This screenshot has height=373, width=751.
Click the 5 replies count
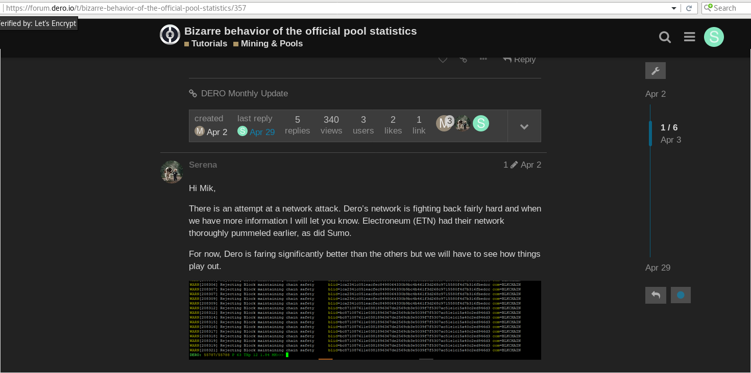[297, 125]
